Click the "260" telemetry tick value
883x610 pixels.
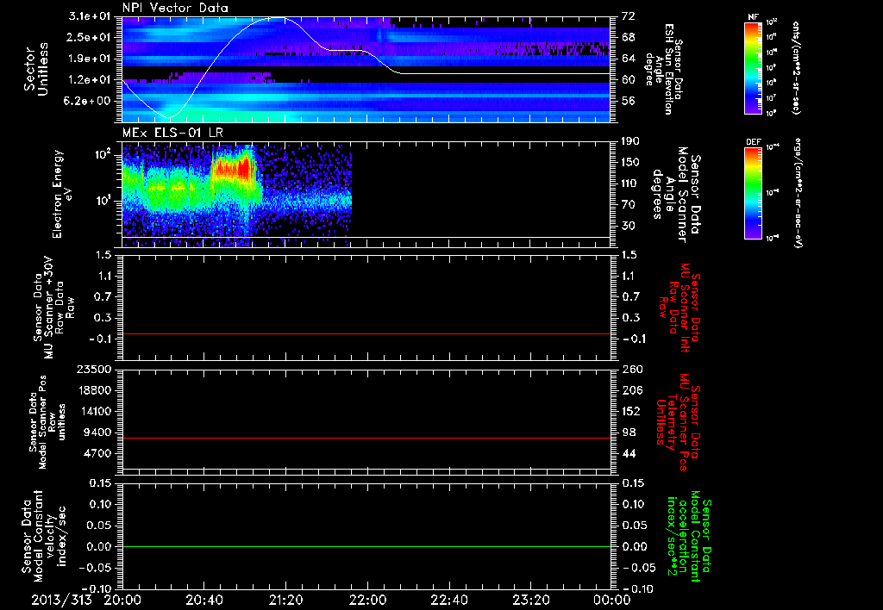pos(632,369)
